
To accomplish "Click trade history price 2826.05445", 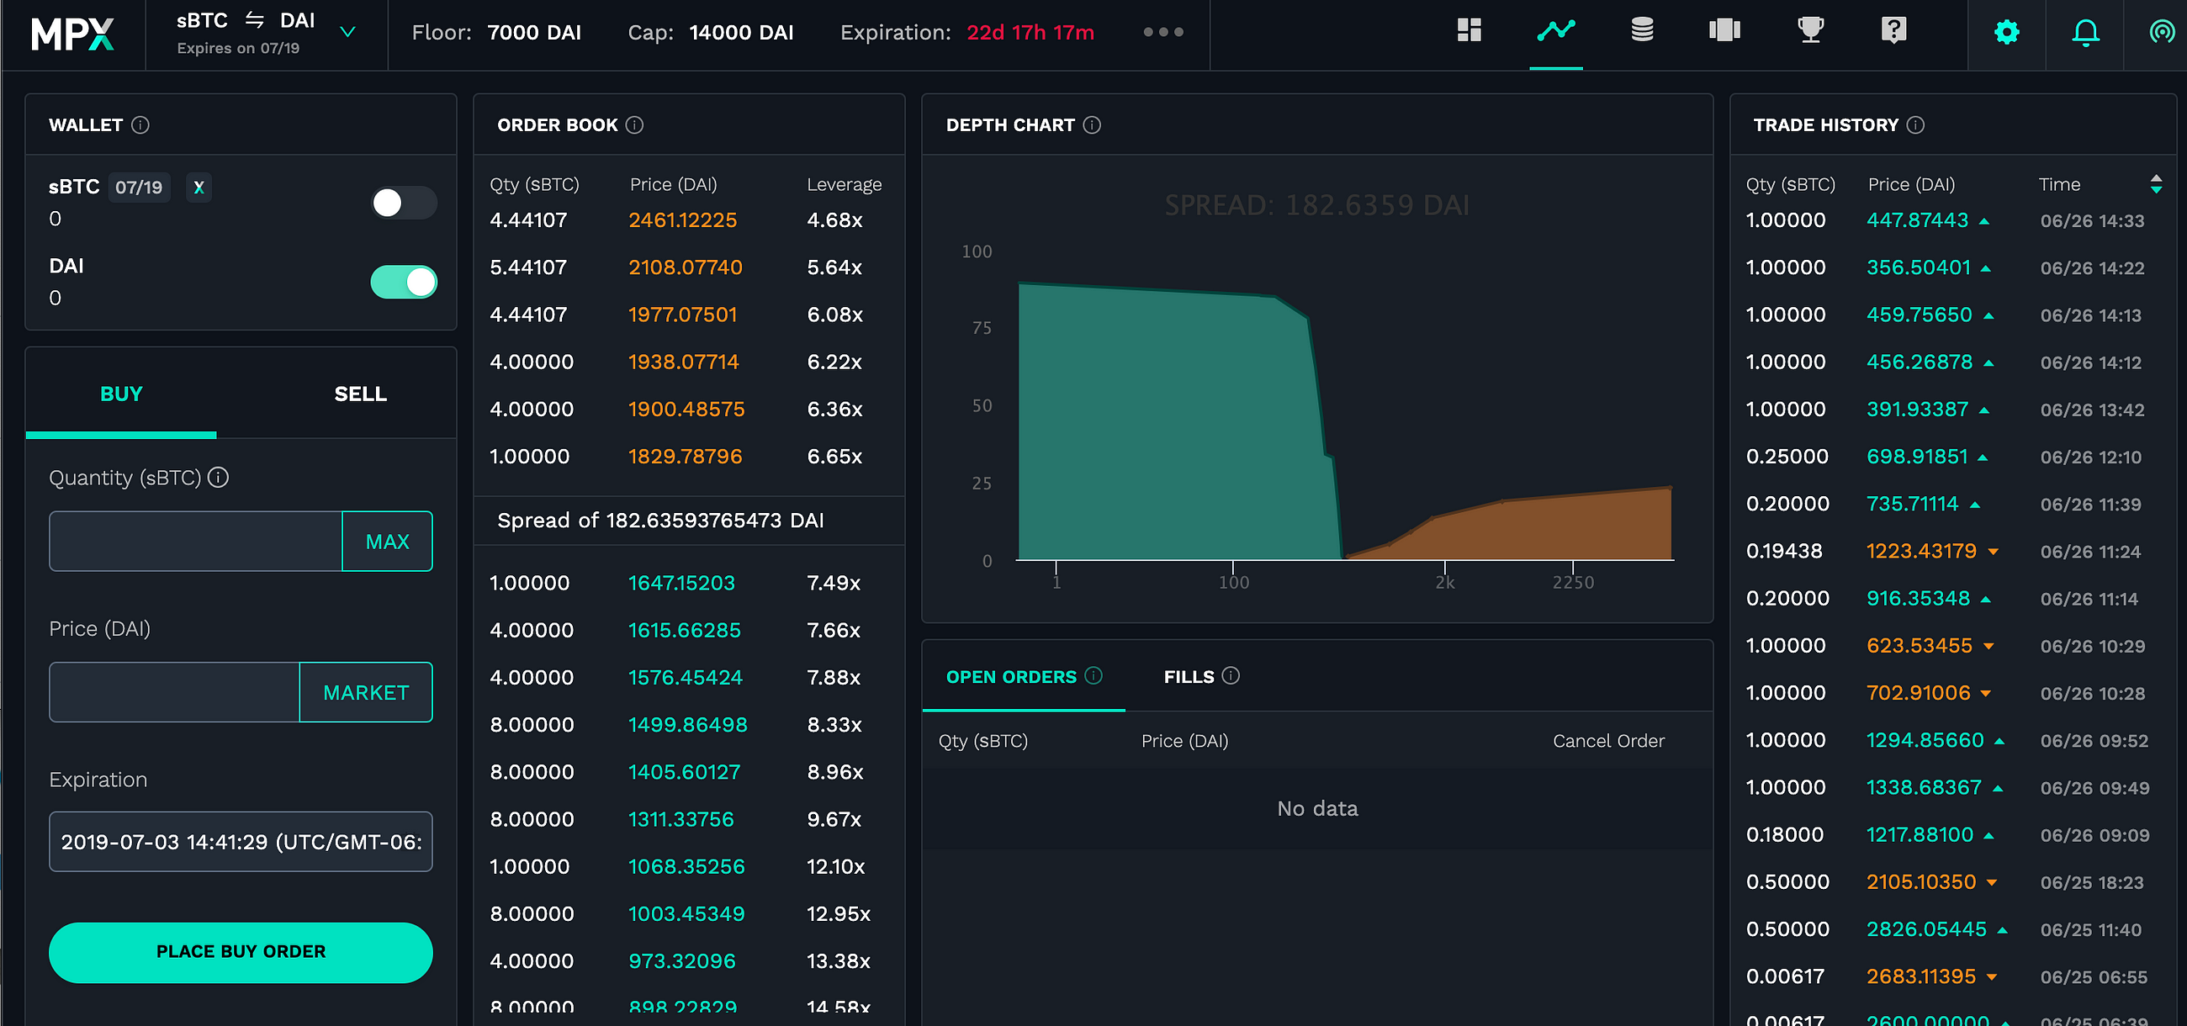I will (1926, 929).
